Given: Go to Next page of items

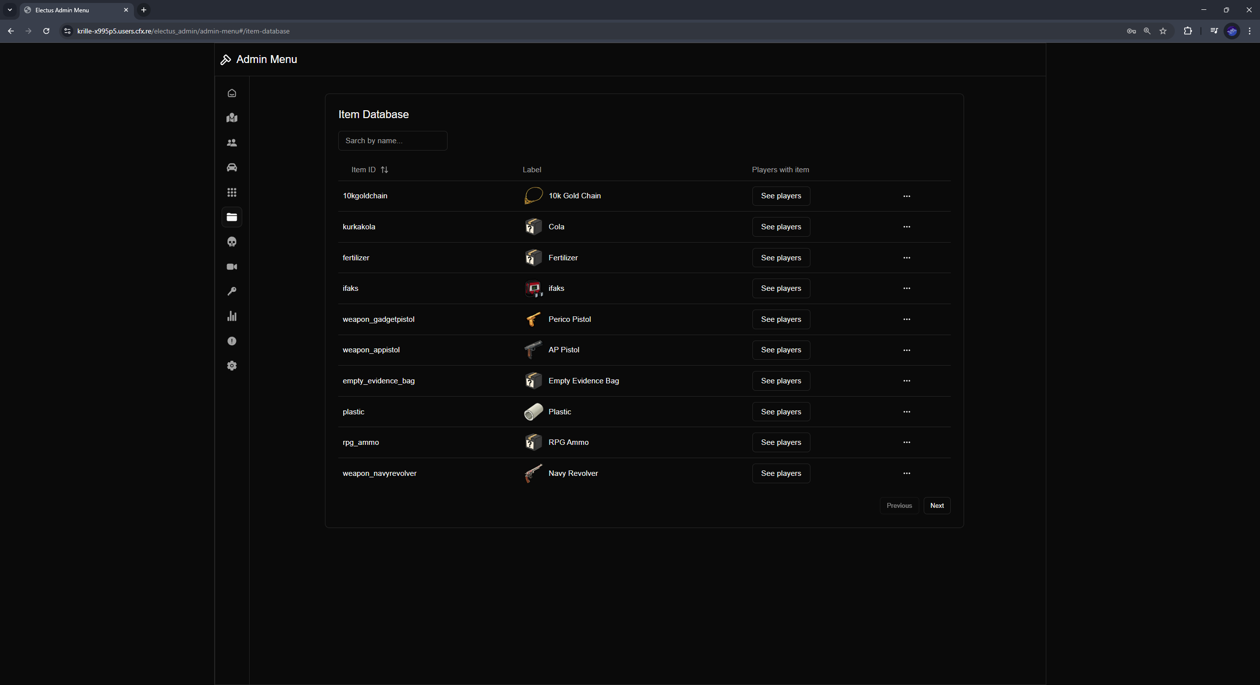Looking at the screenshot, I should [937, 505].
